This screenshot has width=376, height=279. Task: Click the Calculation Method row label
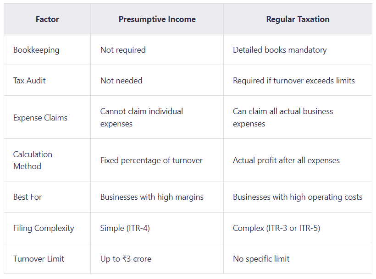tap(33, 160)
